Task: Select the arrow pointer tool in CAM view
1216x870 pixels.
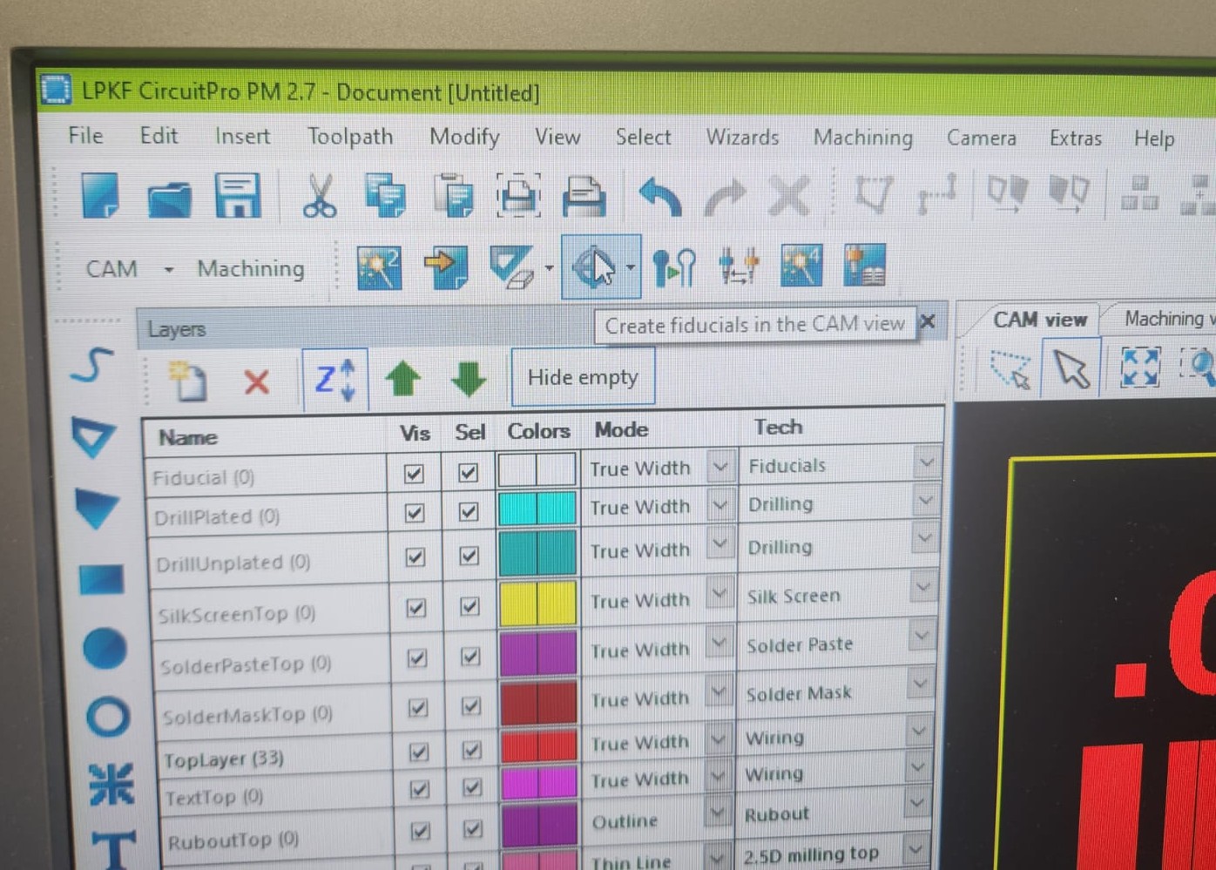Action: [x=1072, y=368]
